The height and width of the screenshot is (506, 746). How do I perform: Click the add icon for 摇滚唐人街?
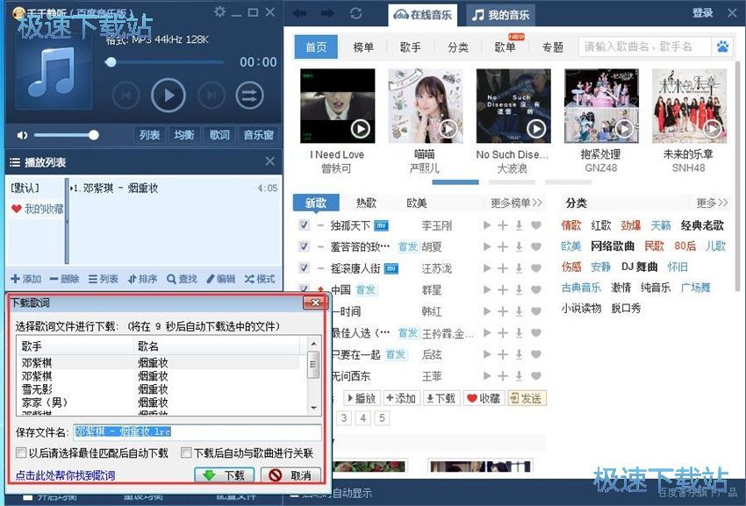[x=502, y=268]
